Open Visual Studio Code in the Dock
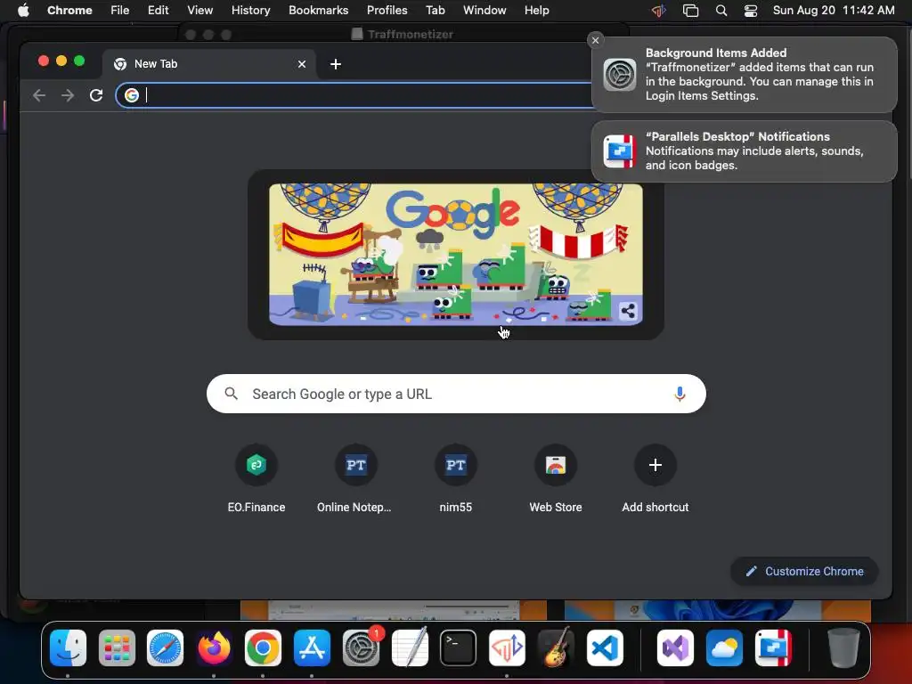The width and height of the screenshot is (912, 684). [605, 647]
